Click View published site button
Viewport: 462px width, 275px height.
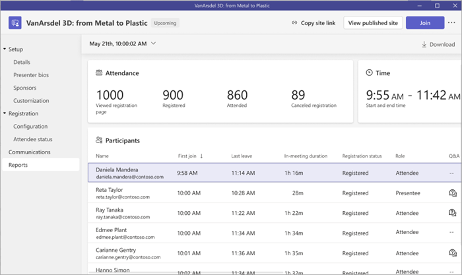tap(373, 23)
